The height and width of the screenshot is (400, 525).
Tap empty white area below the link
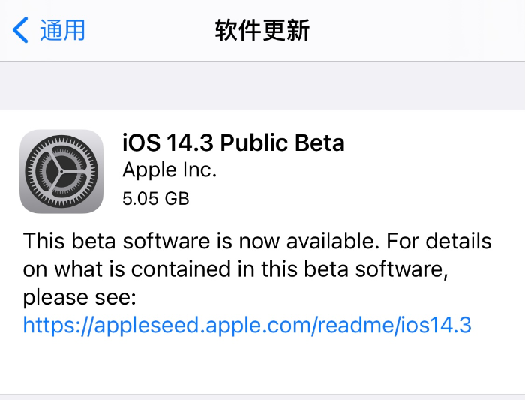[x=262, y=365]
